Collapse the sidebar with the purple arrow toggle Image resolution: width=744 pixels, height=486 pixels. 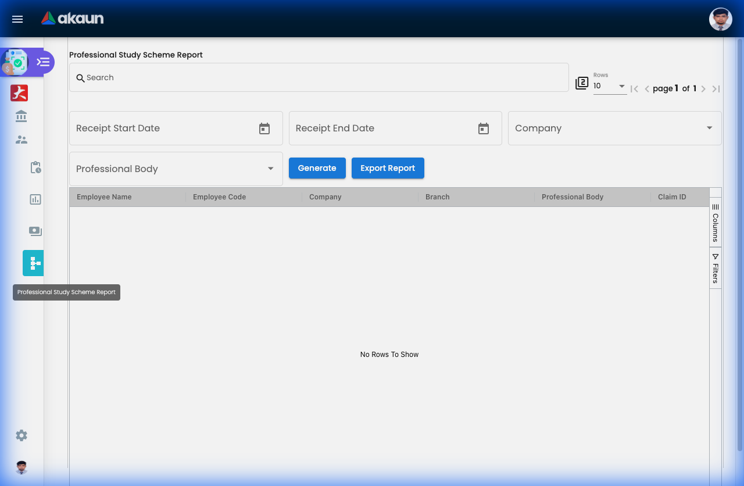tap(44, 62)
